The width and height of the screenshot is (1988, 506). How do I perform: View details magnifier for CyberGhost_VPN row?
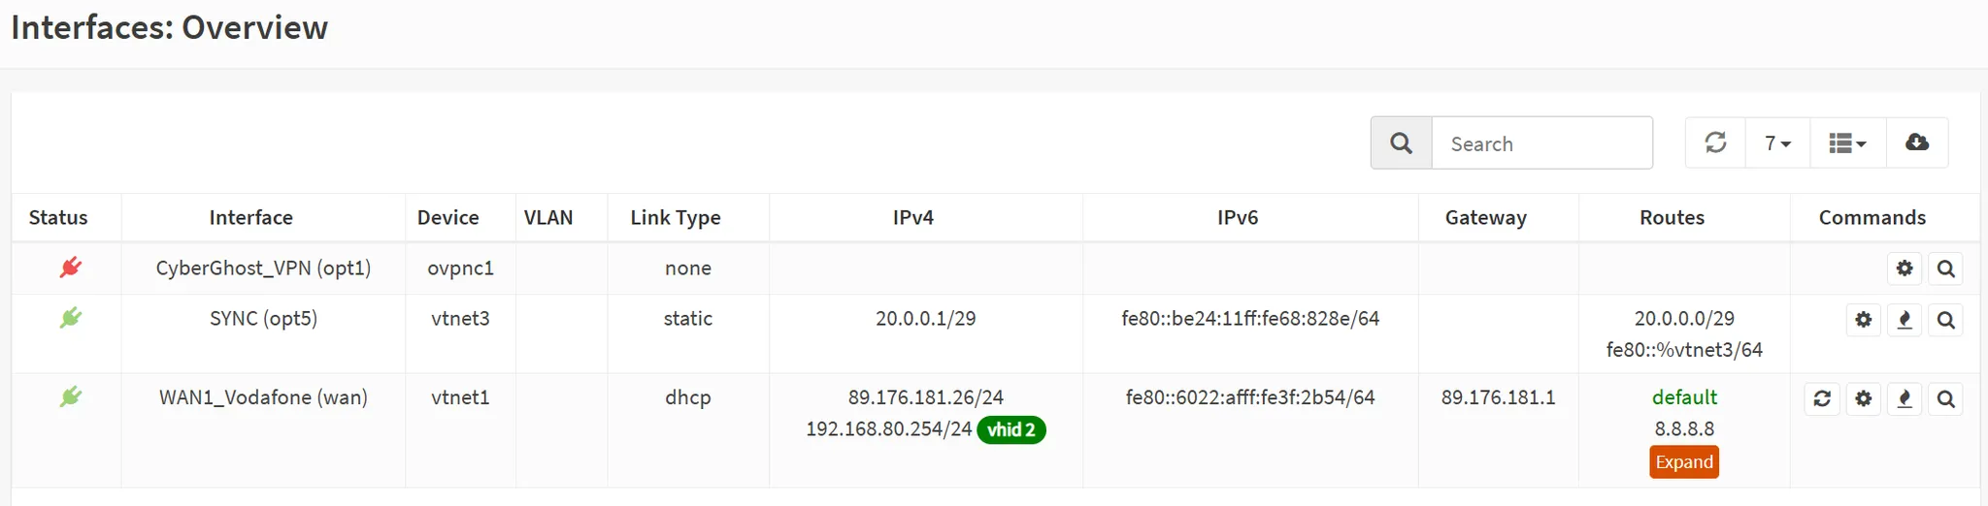(x=1946, y=269)
